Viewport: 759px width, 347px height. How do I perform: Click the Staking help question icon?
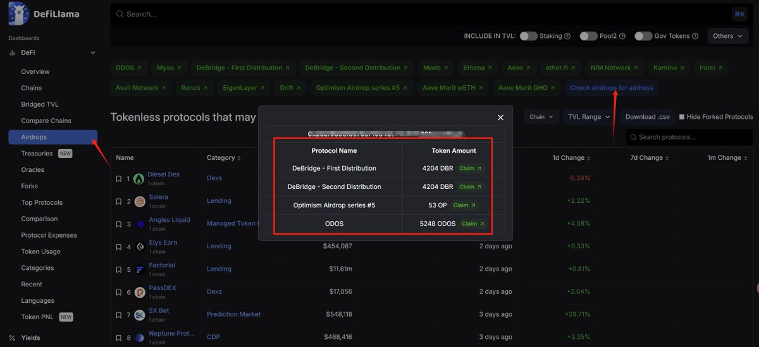point(567,36)
